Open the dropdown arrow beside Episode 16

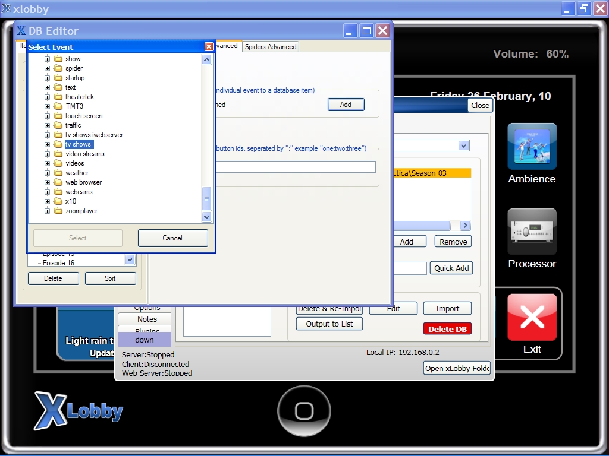[x=130, y=260]
